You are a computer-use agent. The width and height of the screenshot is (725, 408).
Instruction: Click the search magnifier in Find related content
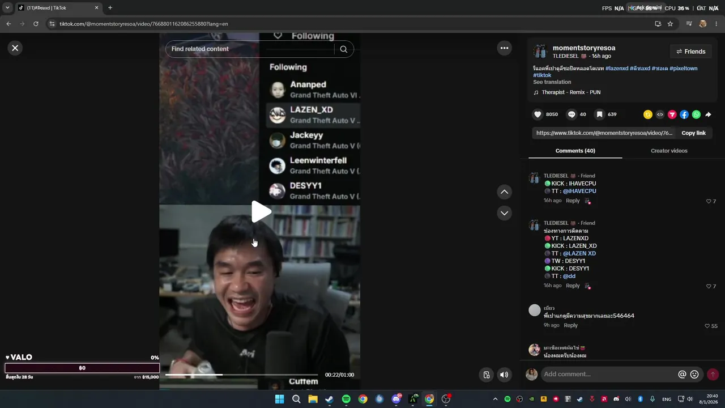pos(343,49)
